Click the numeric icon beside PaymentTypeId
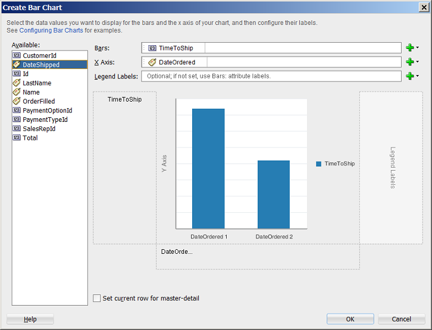This screenshot has height=330, width=432. [17, 119]
